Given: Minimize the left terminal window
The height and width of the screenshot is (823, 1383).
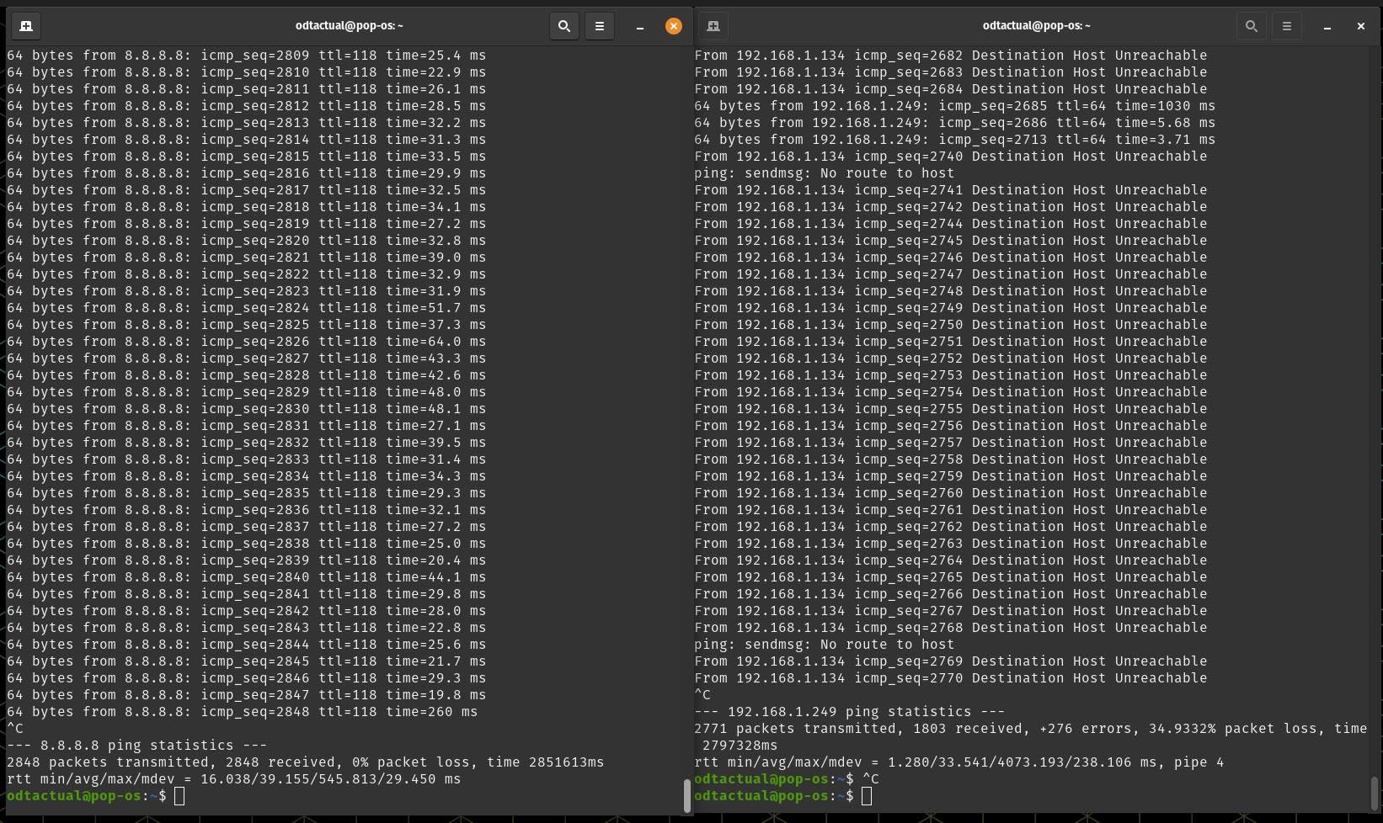Looking at the screenshot, I should (640, 26).
